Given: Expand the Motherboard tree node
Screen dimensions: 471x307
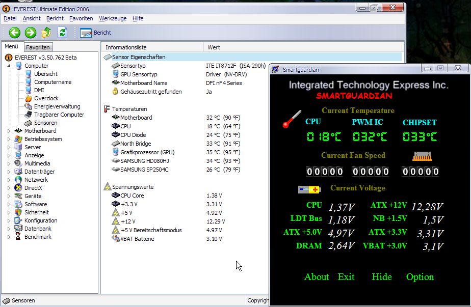Looking at the screenshot, I should [9, 131].
